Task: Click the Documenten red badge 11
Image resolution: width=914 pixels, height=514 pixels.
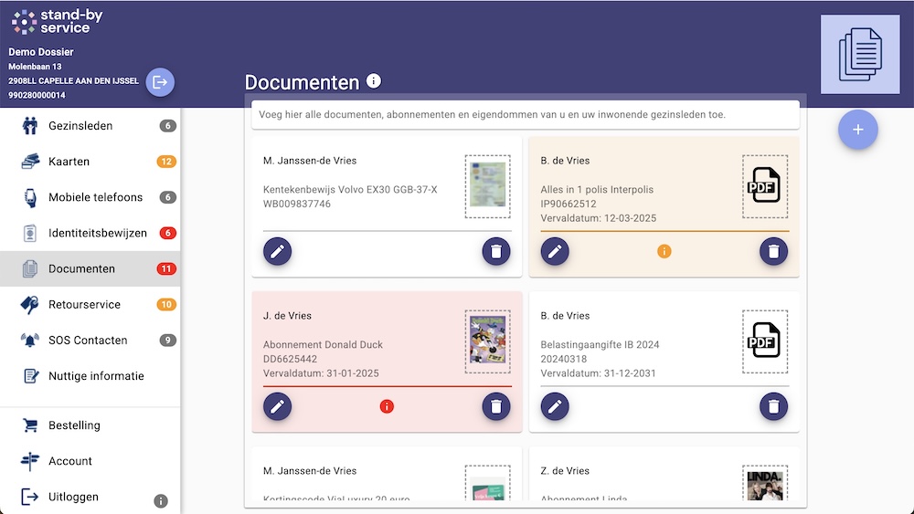Action: 166,269
